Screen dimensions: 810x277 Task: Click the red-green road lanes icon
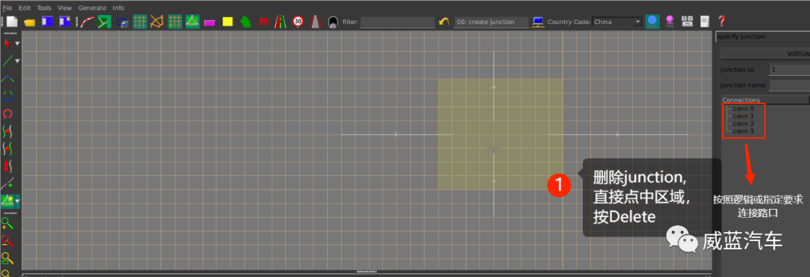pos(280,22)
